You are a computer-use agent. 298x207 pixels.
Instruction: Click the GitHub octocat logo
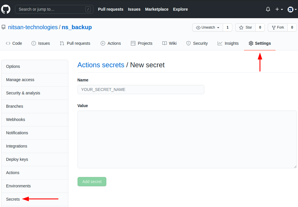[x=6, y=9]
